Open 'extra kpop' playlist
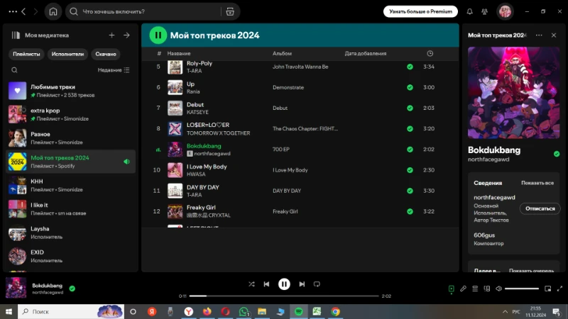This screenshot has width=568, height=319. [70, 114]
